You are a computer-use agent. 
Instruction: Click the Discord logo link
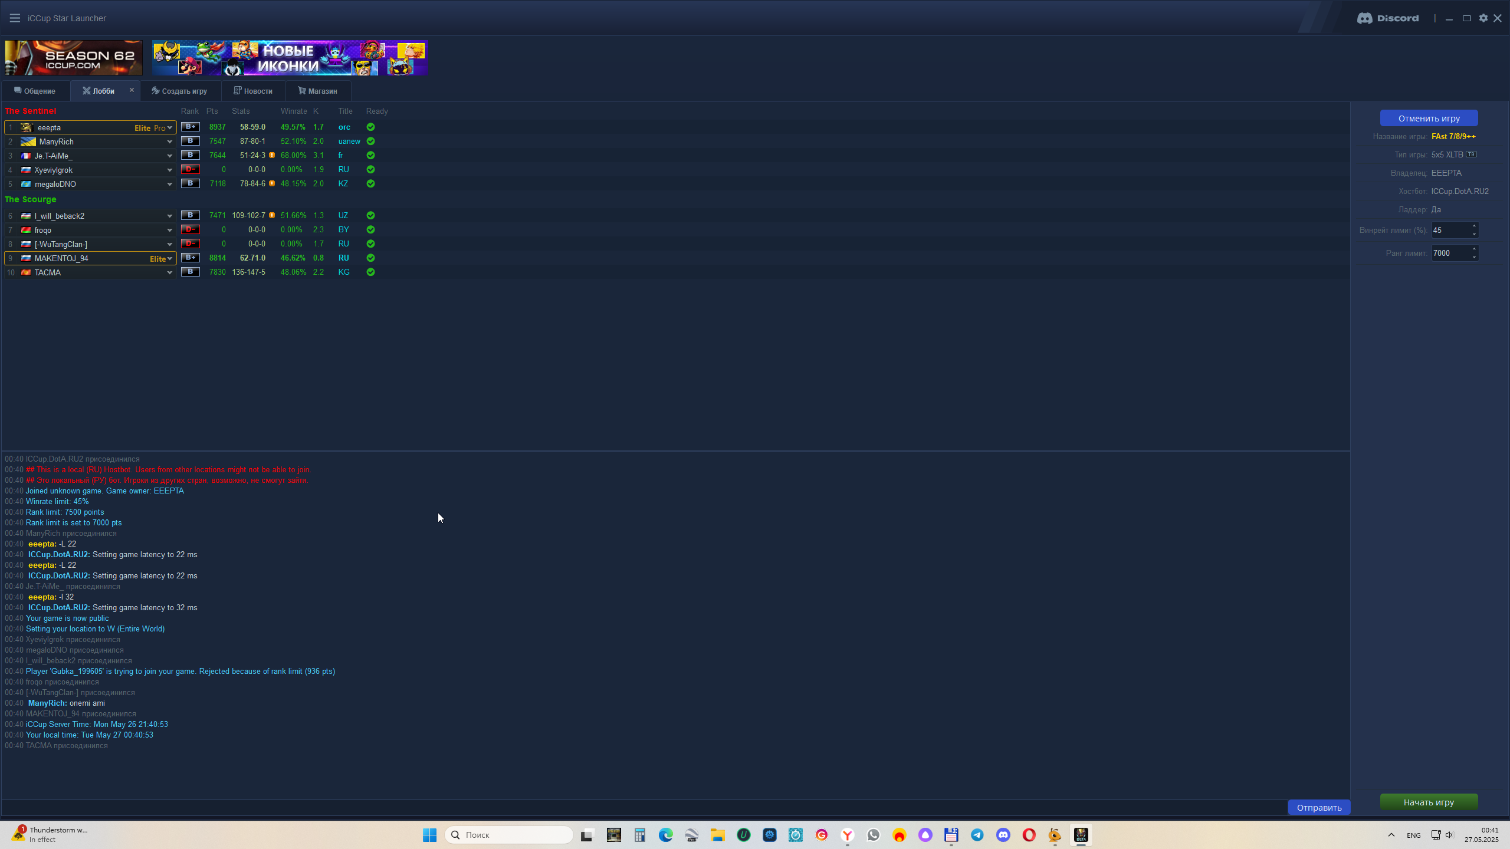(1387, 18)
